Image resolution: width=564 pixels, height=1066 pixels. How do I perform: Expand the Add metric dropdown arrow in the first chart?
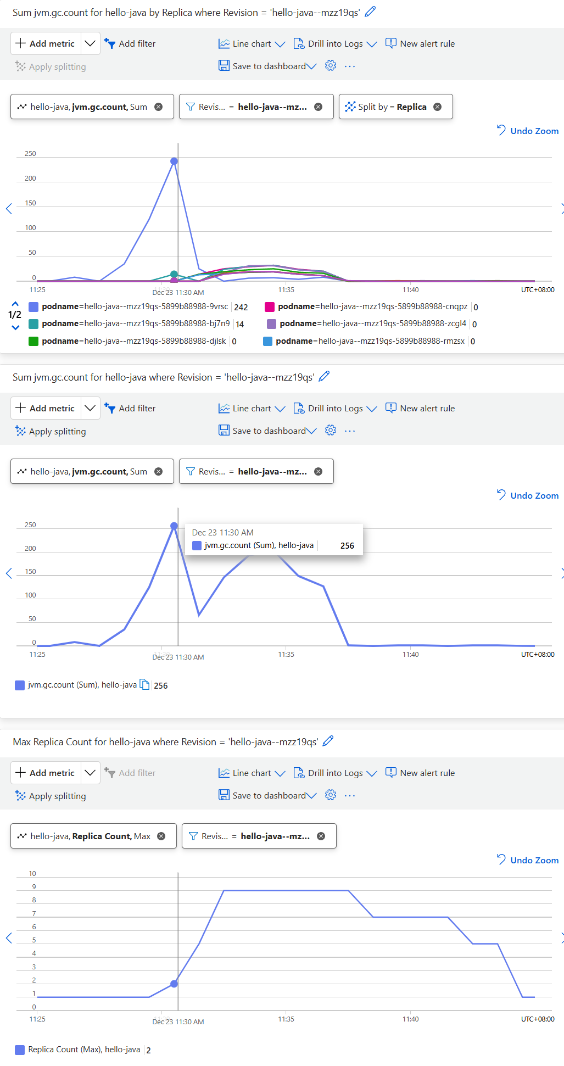(x=90, y=43)
